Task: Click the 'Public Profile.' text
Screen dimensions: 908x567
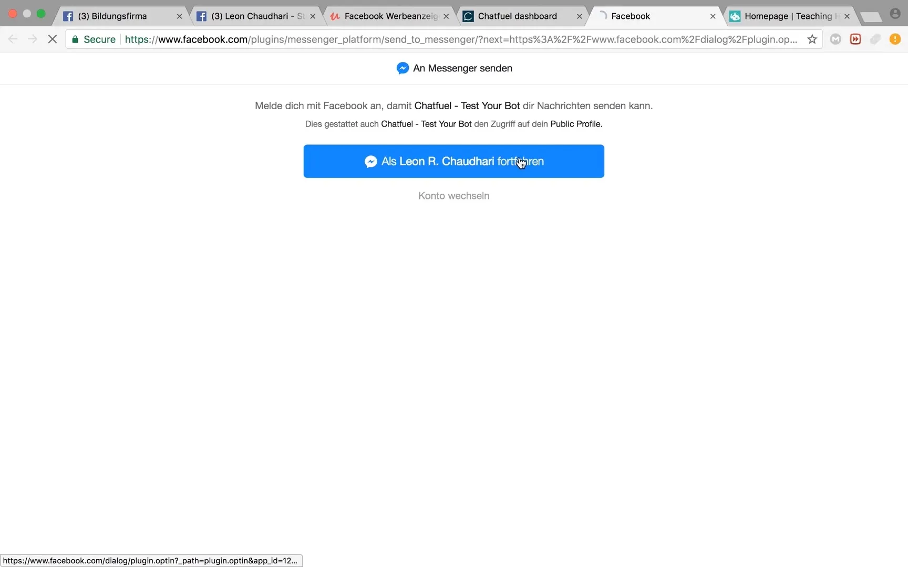Action: pos(576,124)
